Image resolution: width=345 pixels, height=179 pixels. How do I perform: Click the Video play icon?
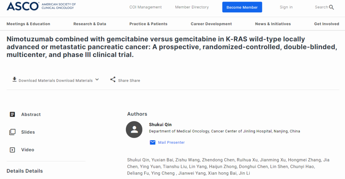pyautogui.click(x=12, y=150)
